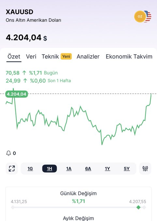
Task: Select the 1G daily time range
Action: click(x=30, y=169)
